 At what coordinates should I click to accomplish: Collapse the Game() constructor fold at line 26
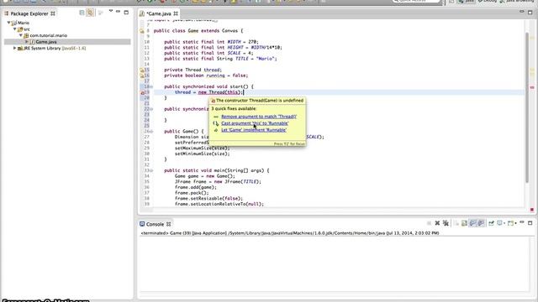point(151,131)
